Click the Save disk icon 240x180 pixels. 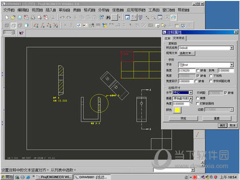[x=20, y=17]
